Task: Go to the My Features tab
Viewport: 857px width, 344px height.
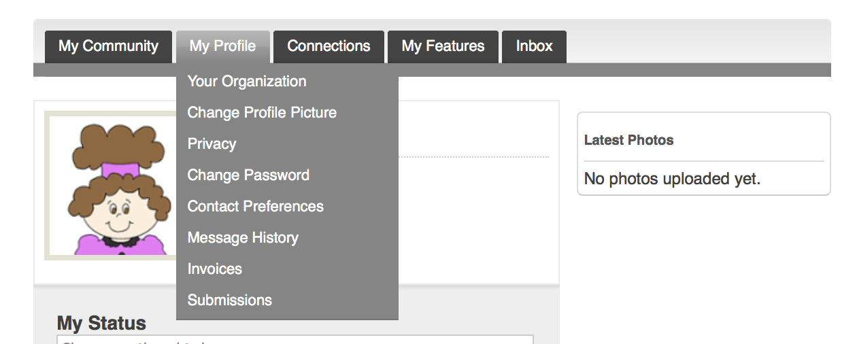Action: 443,46
